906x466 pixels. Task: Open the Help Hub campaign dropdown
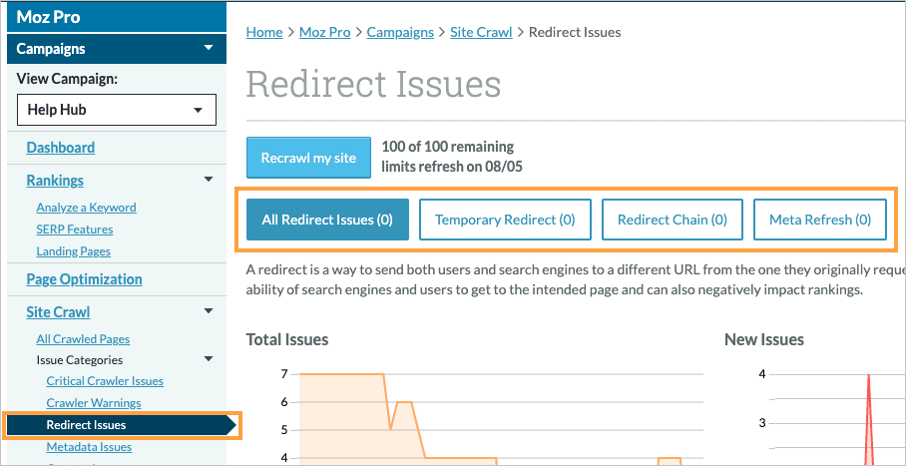tap(117, 110)
